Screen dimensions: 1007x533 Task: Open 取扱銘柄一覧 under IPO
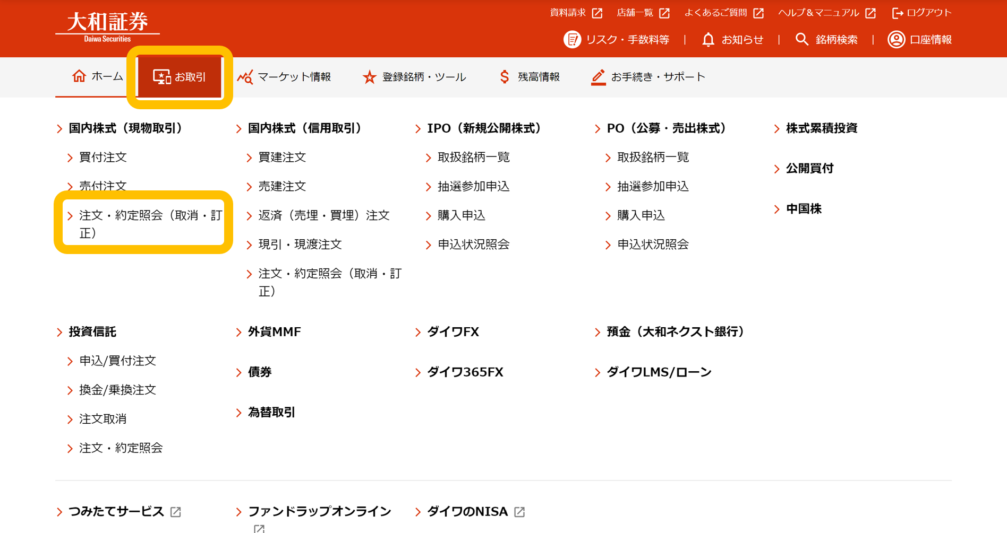473,158
